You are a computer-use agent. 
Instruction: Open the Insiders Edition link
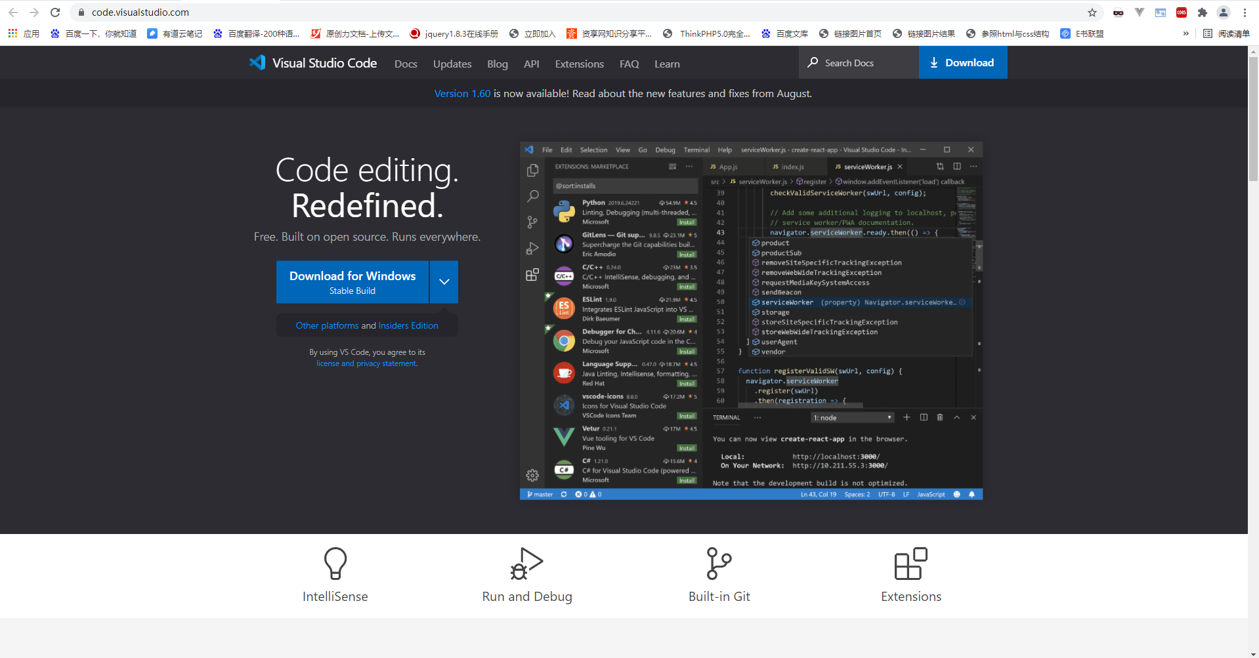click(408, 325)
